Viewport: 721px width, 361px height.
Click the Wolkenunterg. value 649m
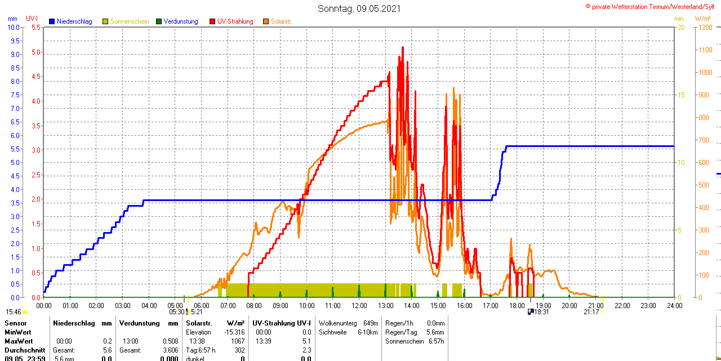[x=371, y=323]
